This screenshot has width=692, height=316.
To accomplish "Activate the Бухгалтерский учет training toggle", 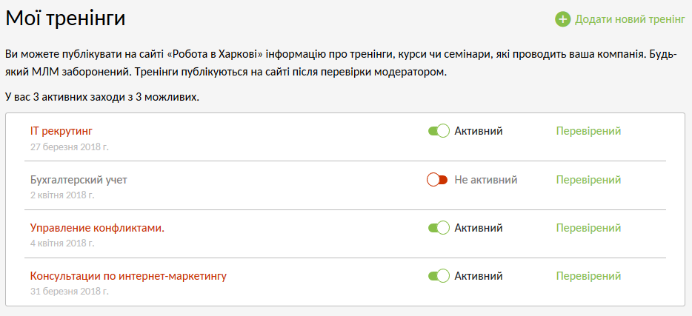I will point(438,180).
